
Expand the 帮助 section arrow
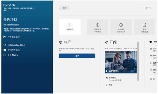click(138, 85)
